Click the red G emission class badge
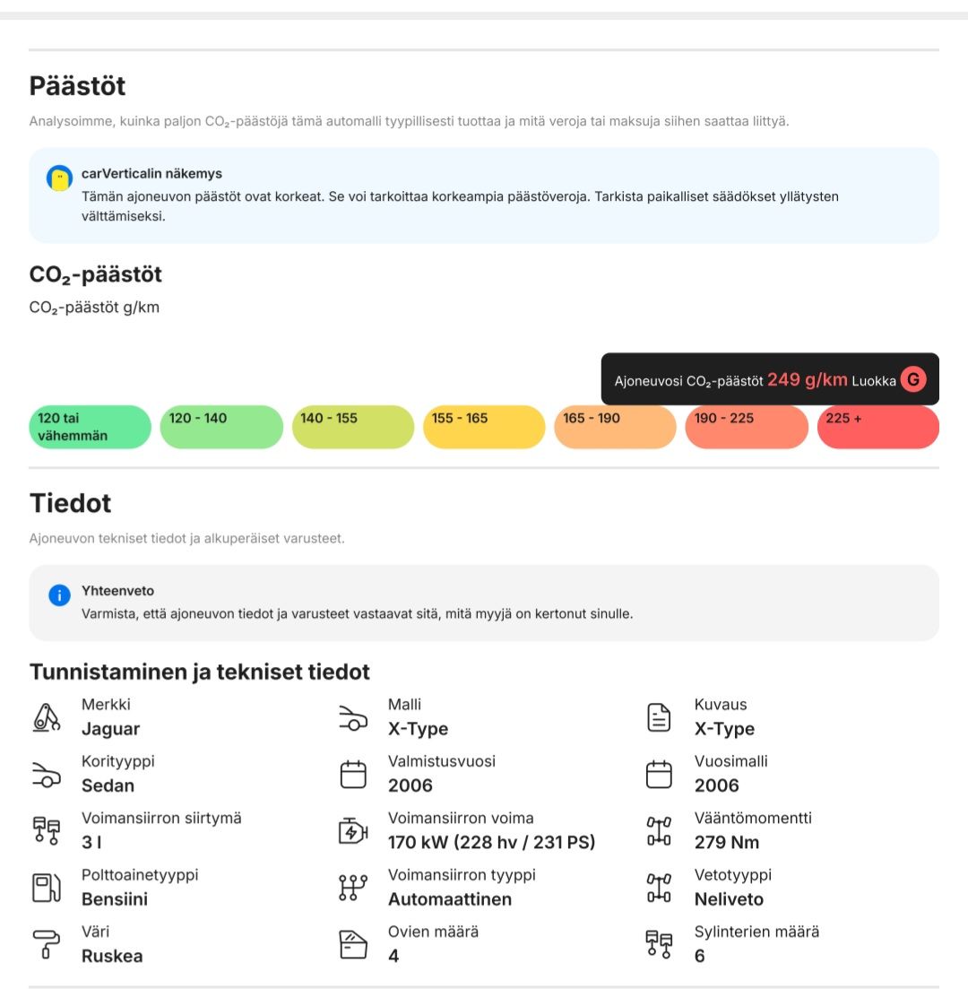This screenshot has height=989, width=968. click(x=912, y=380)
